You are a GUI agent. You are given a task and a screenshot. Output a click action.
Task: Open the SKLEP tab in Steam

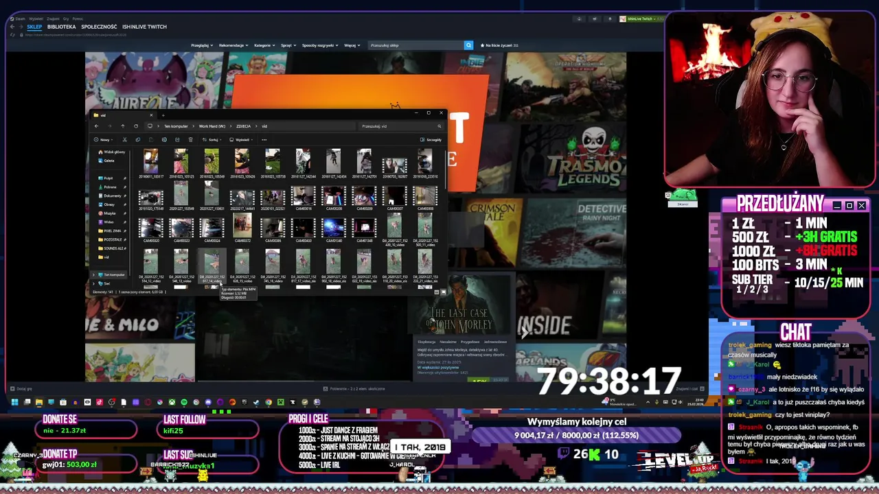point(34,27)
